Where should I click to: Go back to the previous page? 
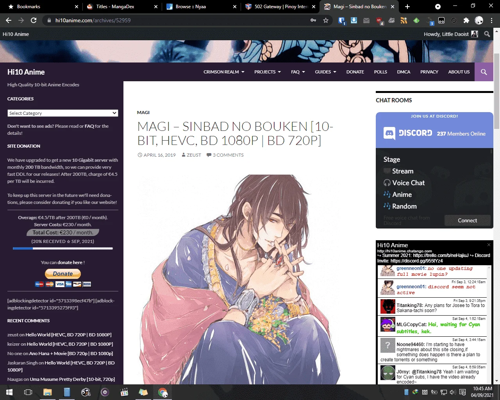9,20
